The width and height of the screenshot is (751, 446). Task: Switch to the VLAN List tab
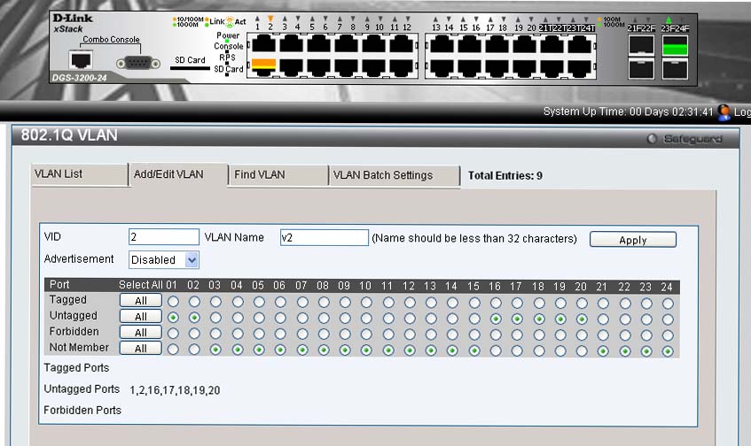[80, 174]
